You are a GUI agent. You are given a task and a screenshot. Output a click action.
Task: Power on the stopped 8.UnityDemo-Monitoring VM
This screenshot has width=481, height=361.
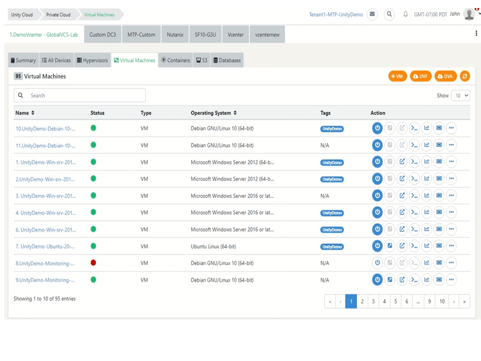point(377,263)
